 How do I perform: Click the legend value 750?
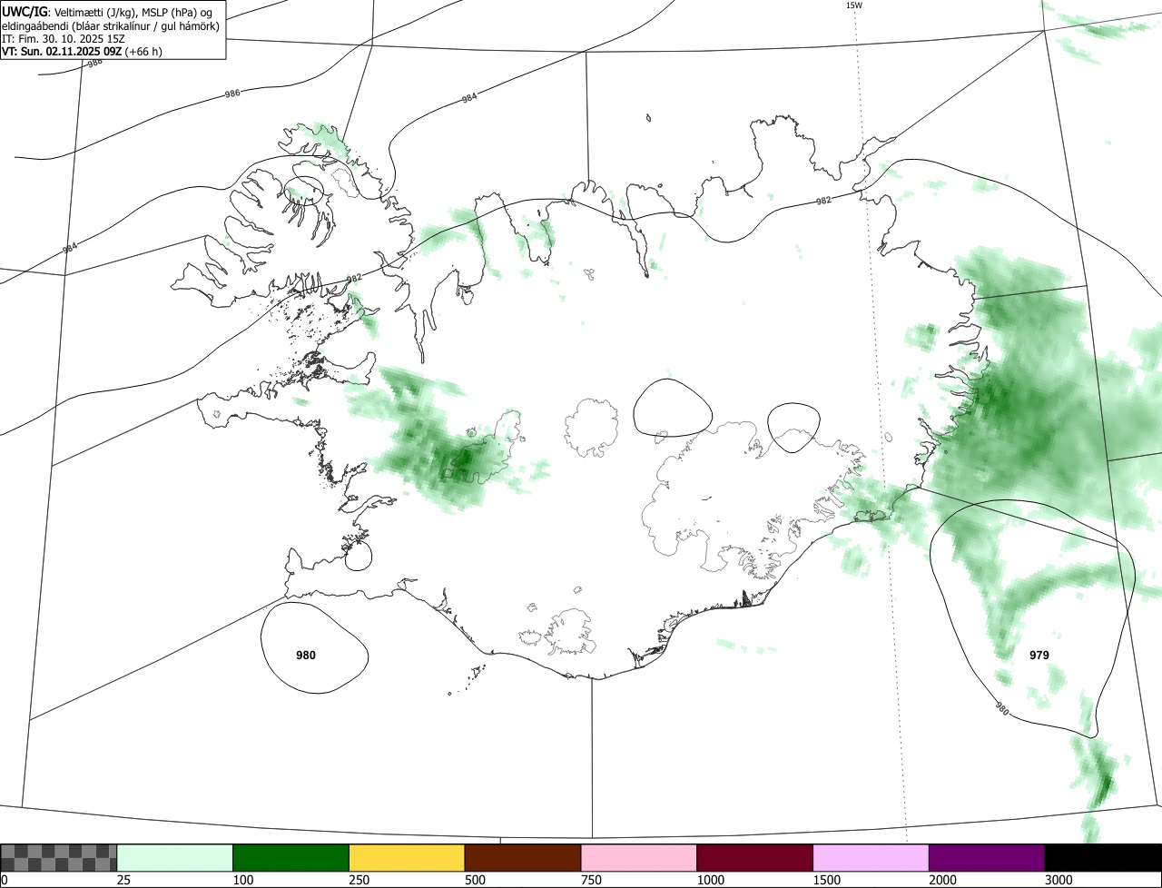pos(591,880)
